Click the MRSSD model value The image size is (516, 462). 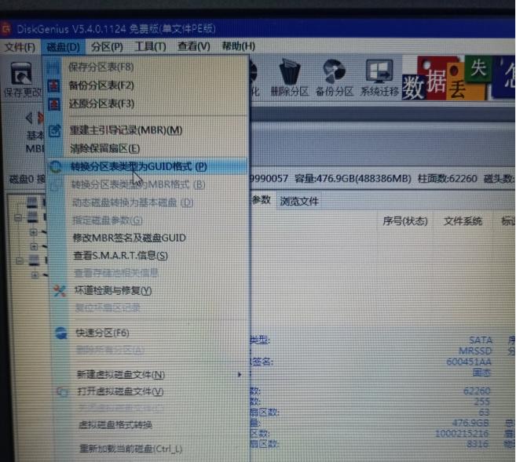pyautogui.click(x=475, y=351)
